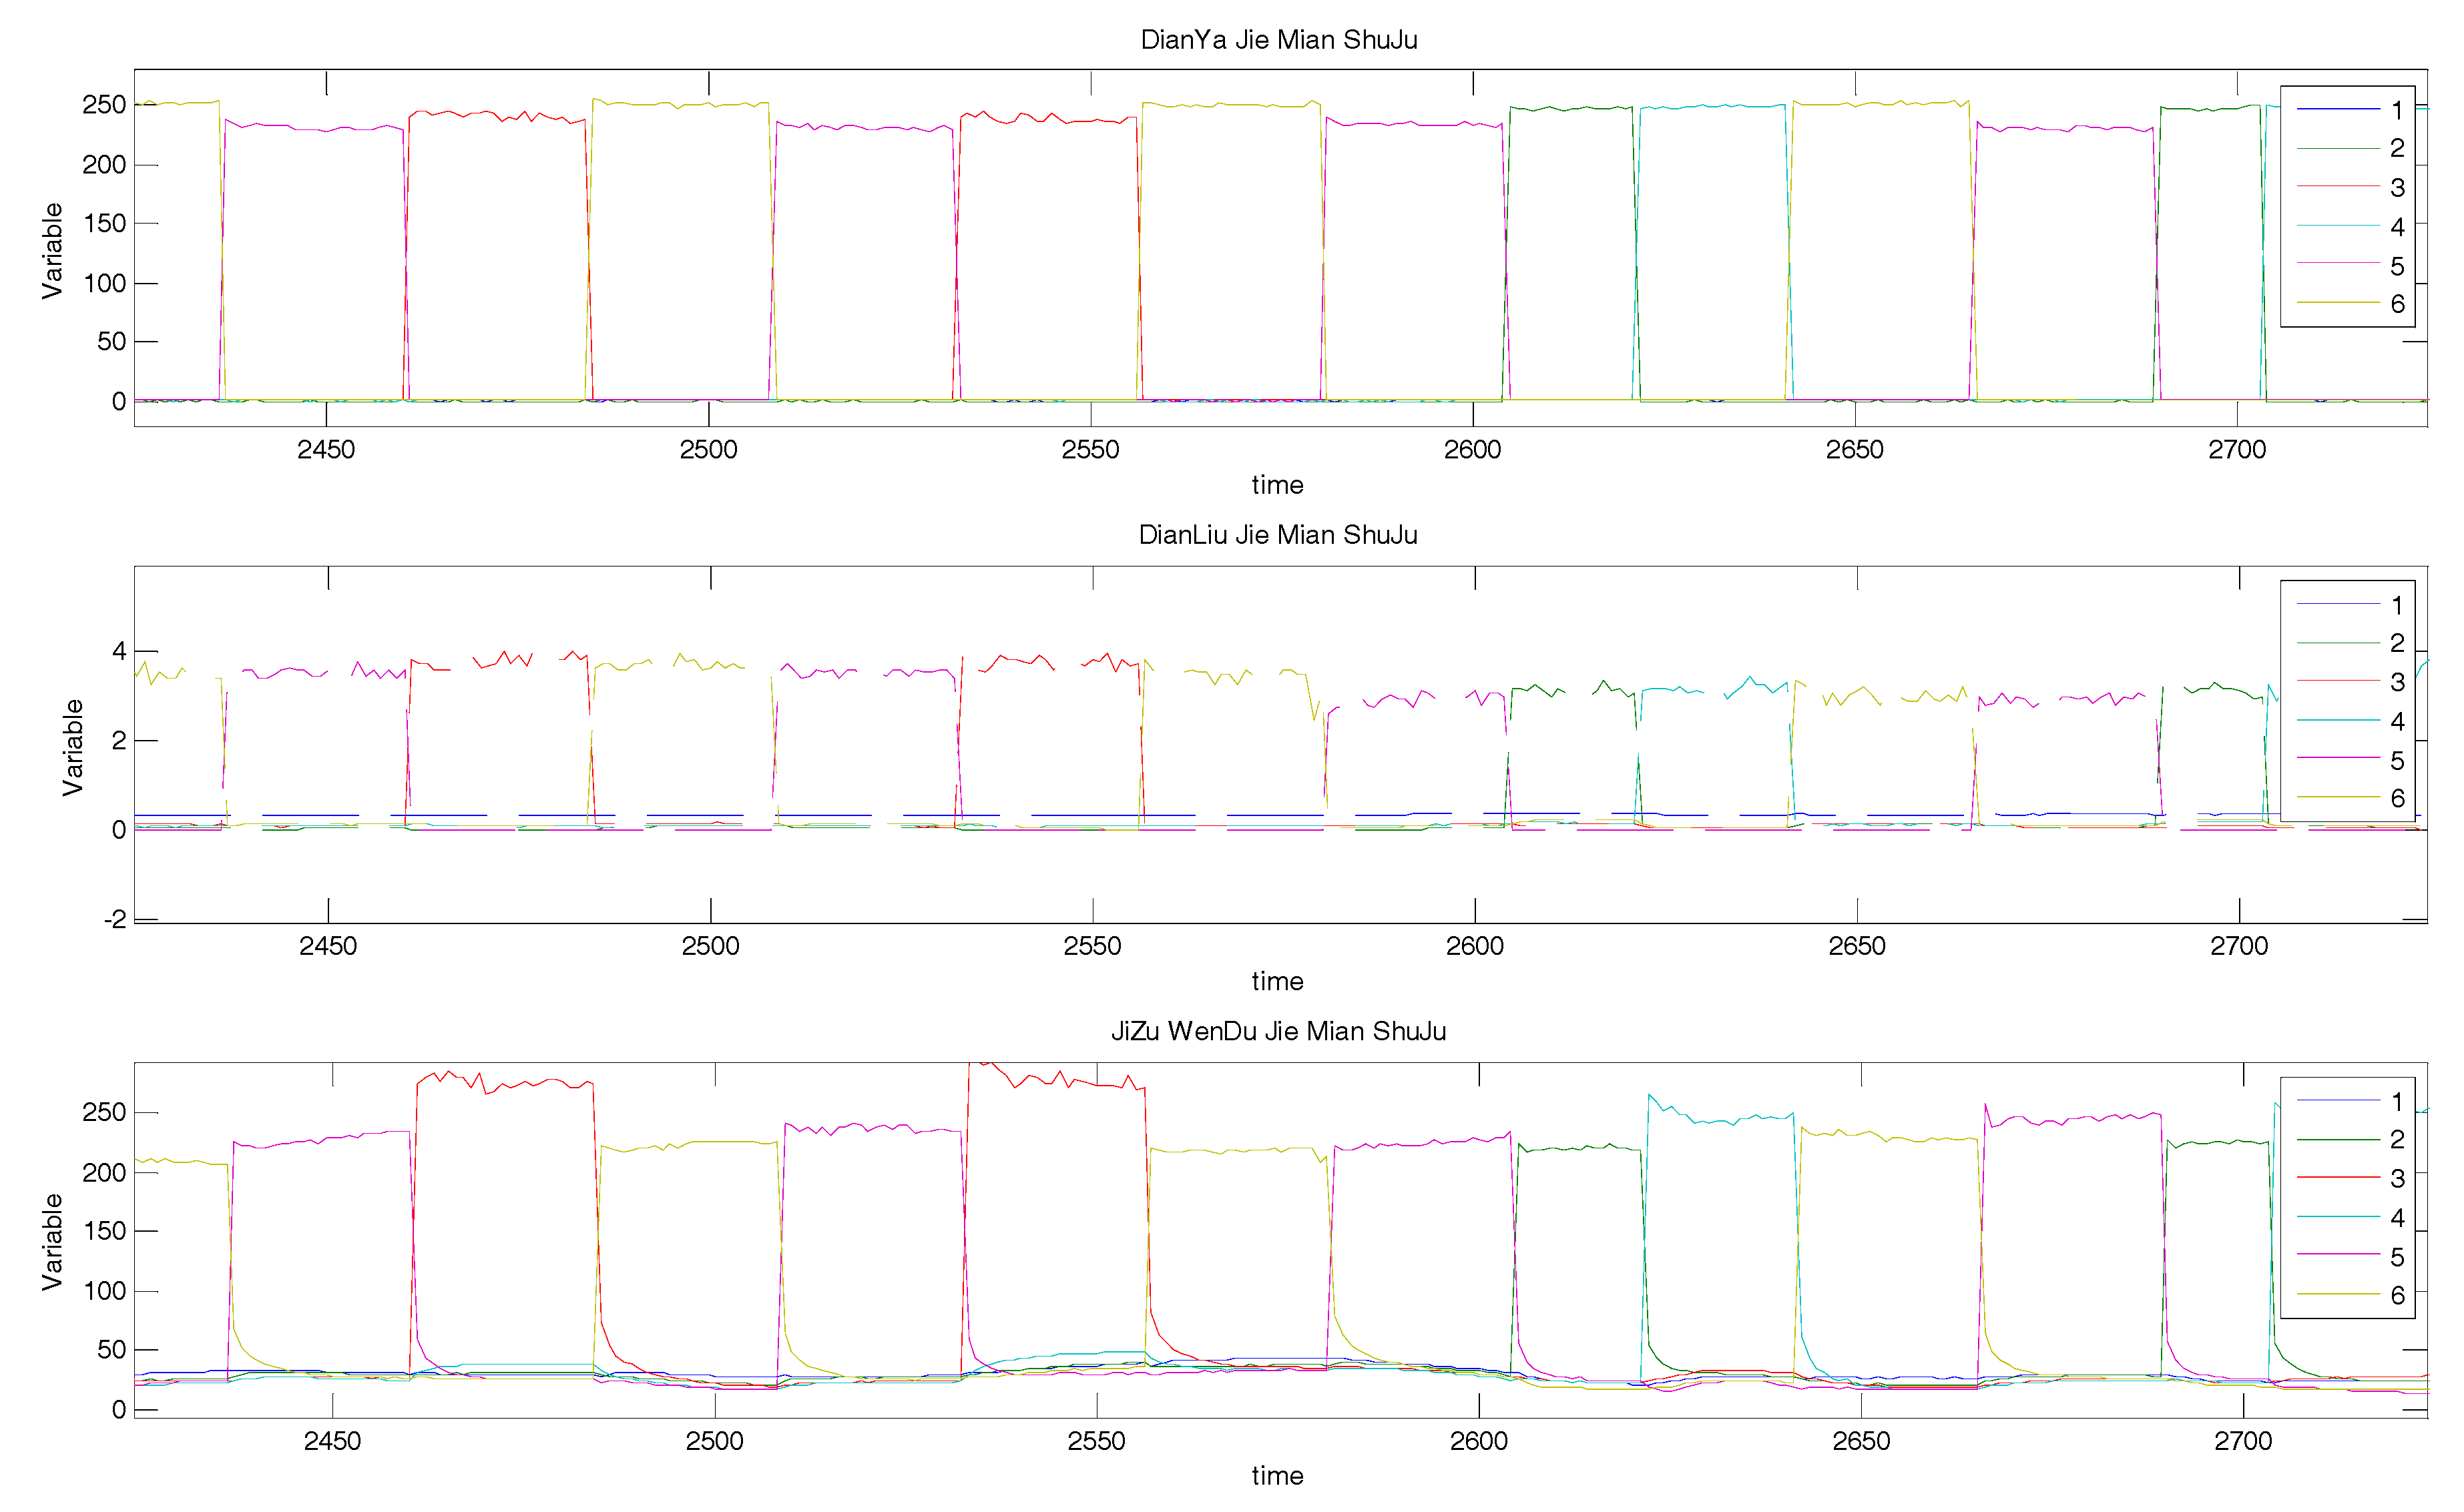Click the 250 y-axis tick on top plot
This screenshot has height=1512, width=2464.
tap(104, 105)
